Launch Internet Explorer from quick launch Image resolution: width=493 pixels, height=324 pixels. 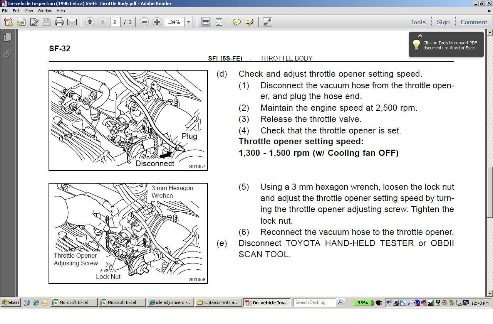(36, 303)
